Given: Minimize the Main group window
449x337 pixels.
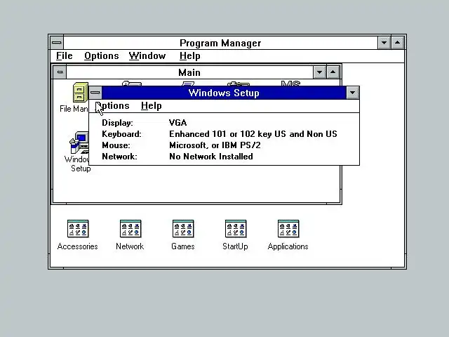Looking at the screenshot, I should (320, 72).
